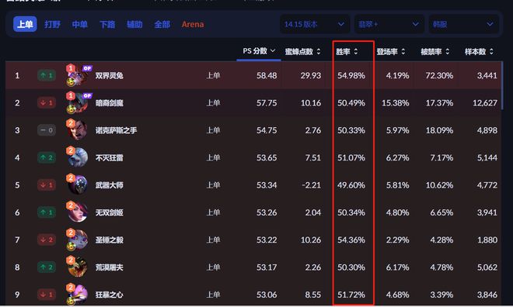The height and width of the screenshot is (307, 513).
Task: Open the 不灭狂雷 champion link
Action: (x=110, y=158)
